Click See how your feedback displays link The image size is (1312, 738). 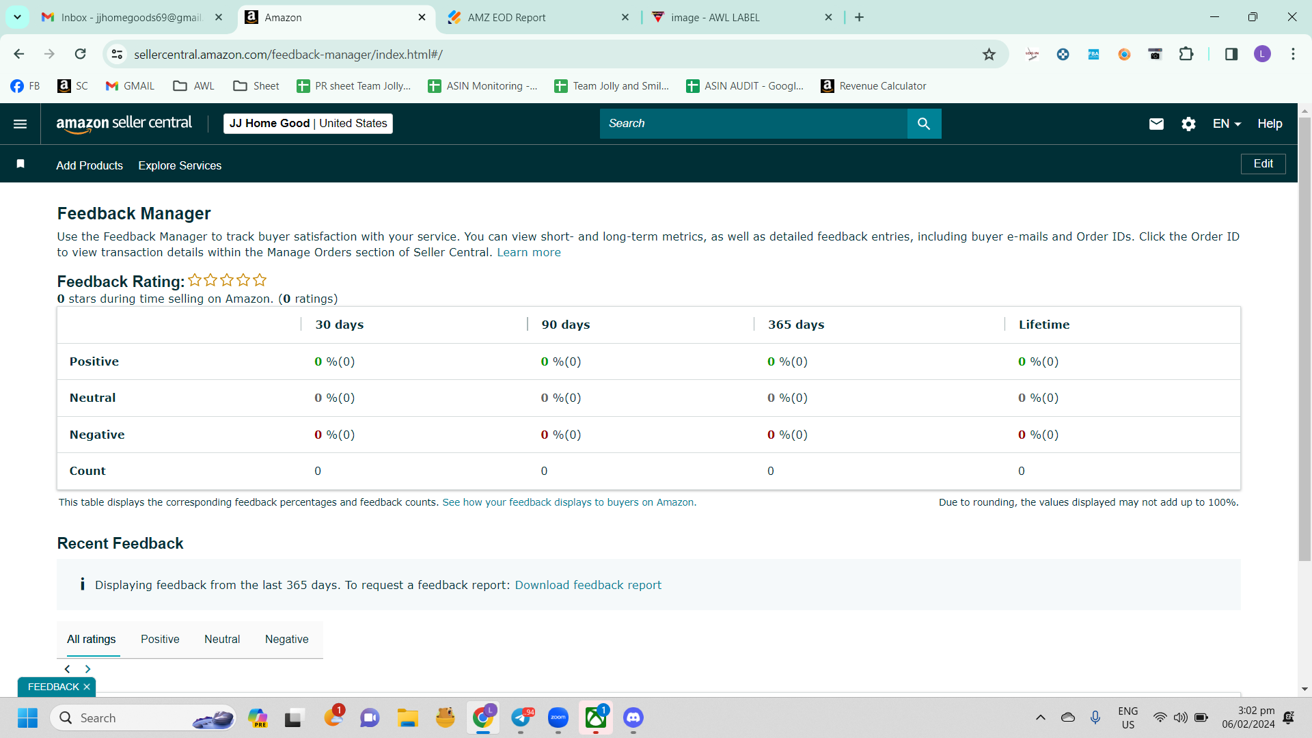point(568,502)
